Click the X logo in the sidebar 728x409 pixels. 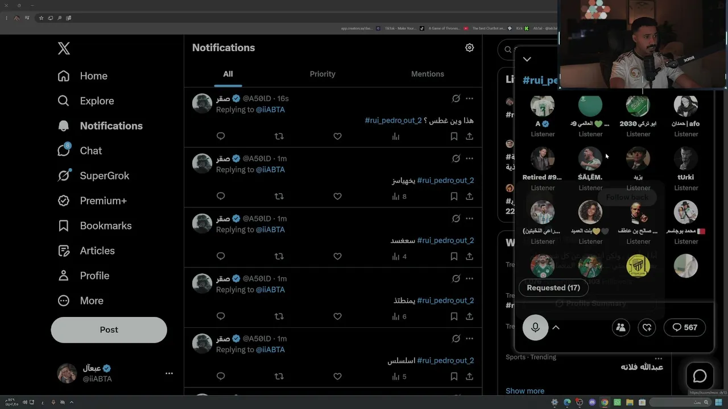(64, 48)
